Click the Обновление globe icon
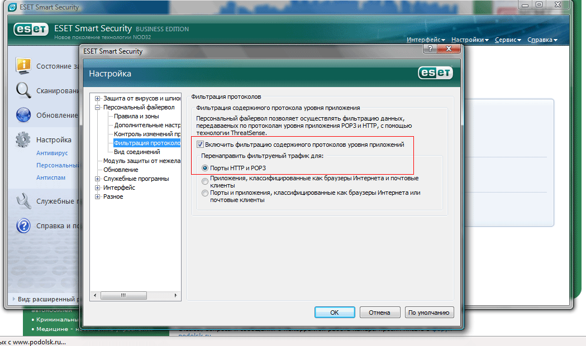 [23, 115]
